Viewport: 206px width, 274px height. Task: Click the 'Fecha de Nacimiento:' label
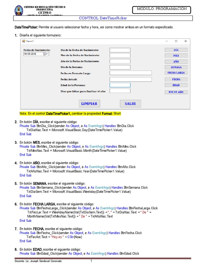[37, 50]
